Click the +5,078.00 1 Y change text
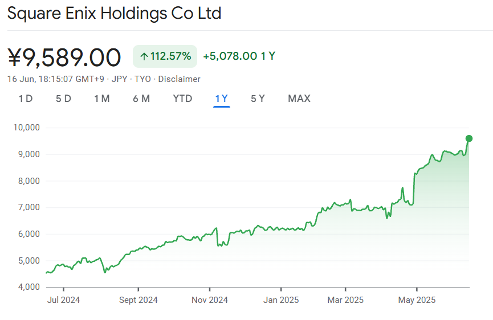 tap(239, 56)
